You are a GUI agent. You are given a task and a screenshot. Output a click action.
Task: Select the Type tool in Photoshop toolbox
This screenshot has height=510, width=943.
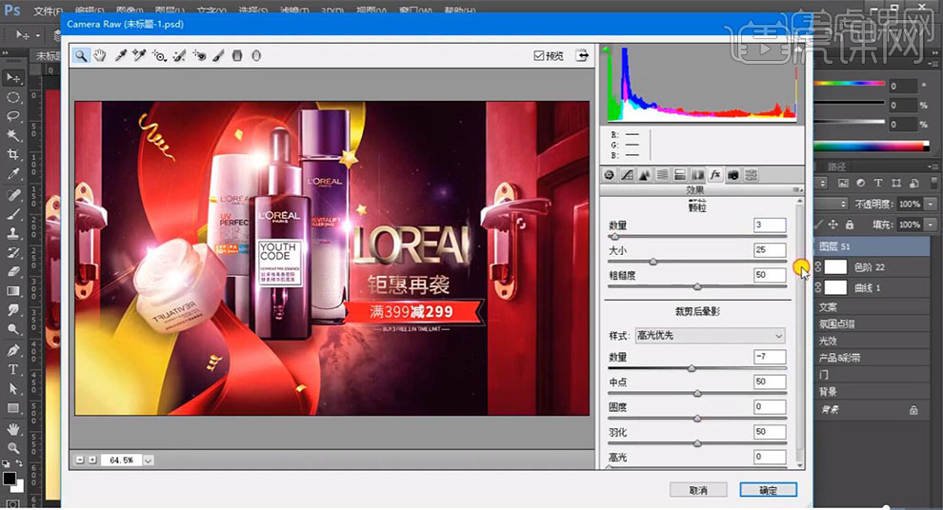(x=12, y=369)
